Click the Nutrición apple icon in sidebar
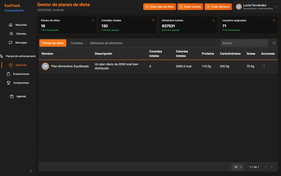Screen dimensions: 281x176 pyautogui.click(x=11, y=65)
